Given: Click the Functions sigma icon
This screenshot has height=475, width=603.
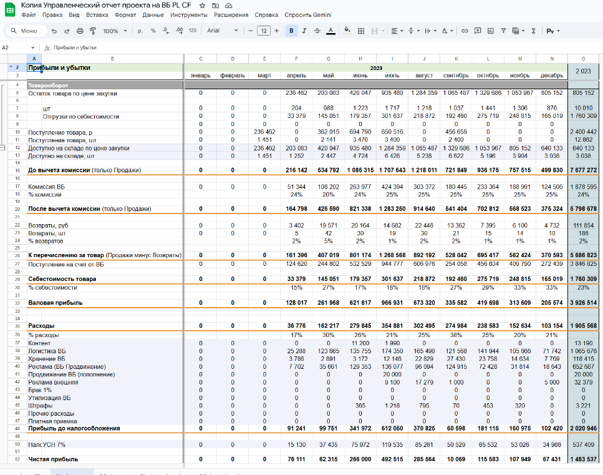Looking at the screenshot, I should point(533,31).
